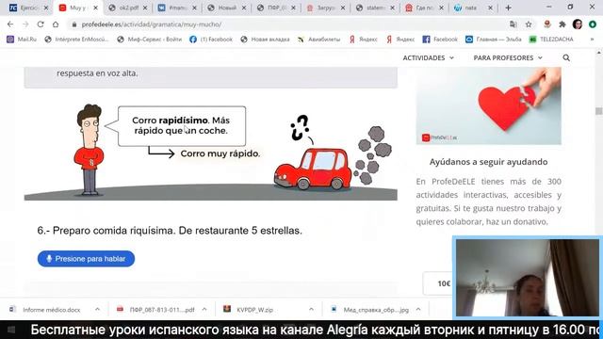Open the second 'Яндекс' bookmark
The height and width of the screenshot is (339, 603).
(x=400, y=40)
